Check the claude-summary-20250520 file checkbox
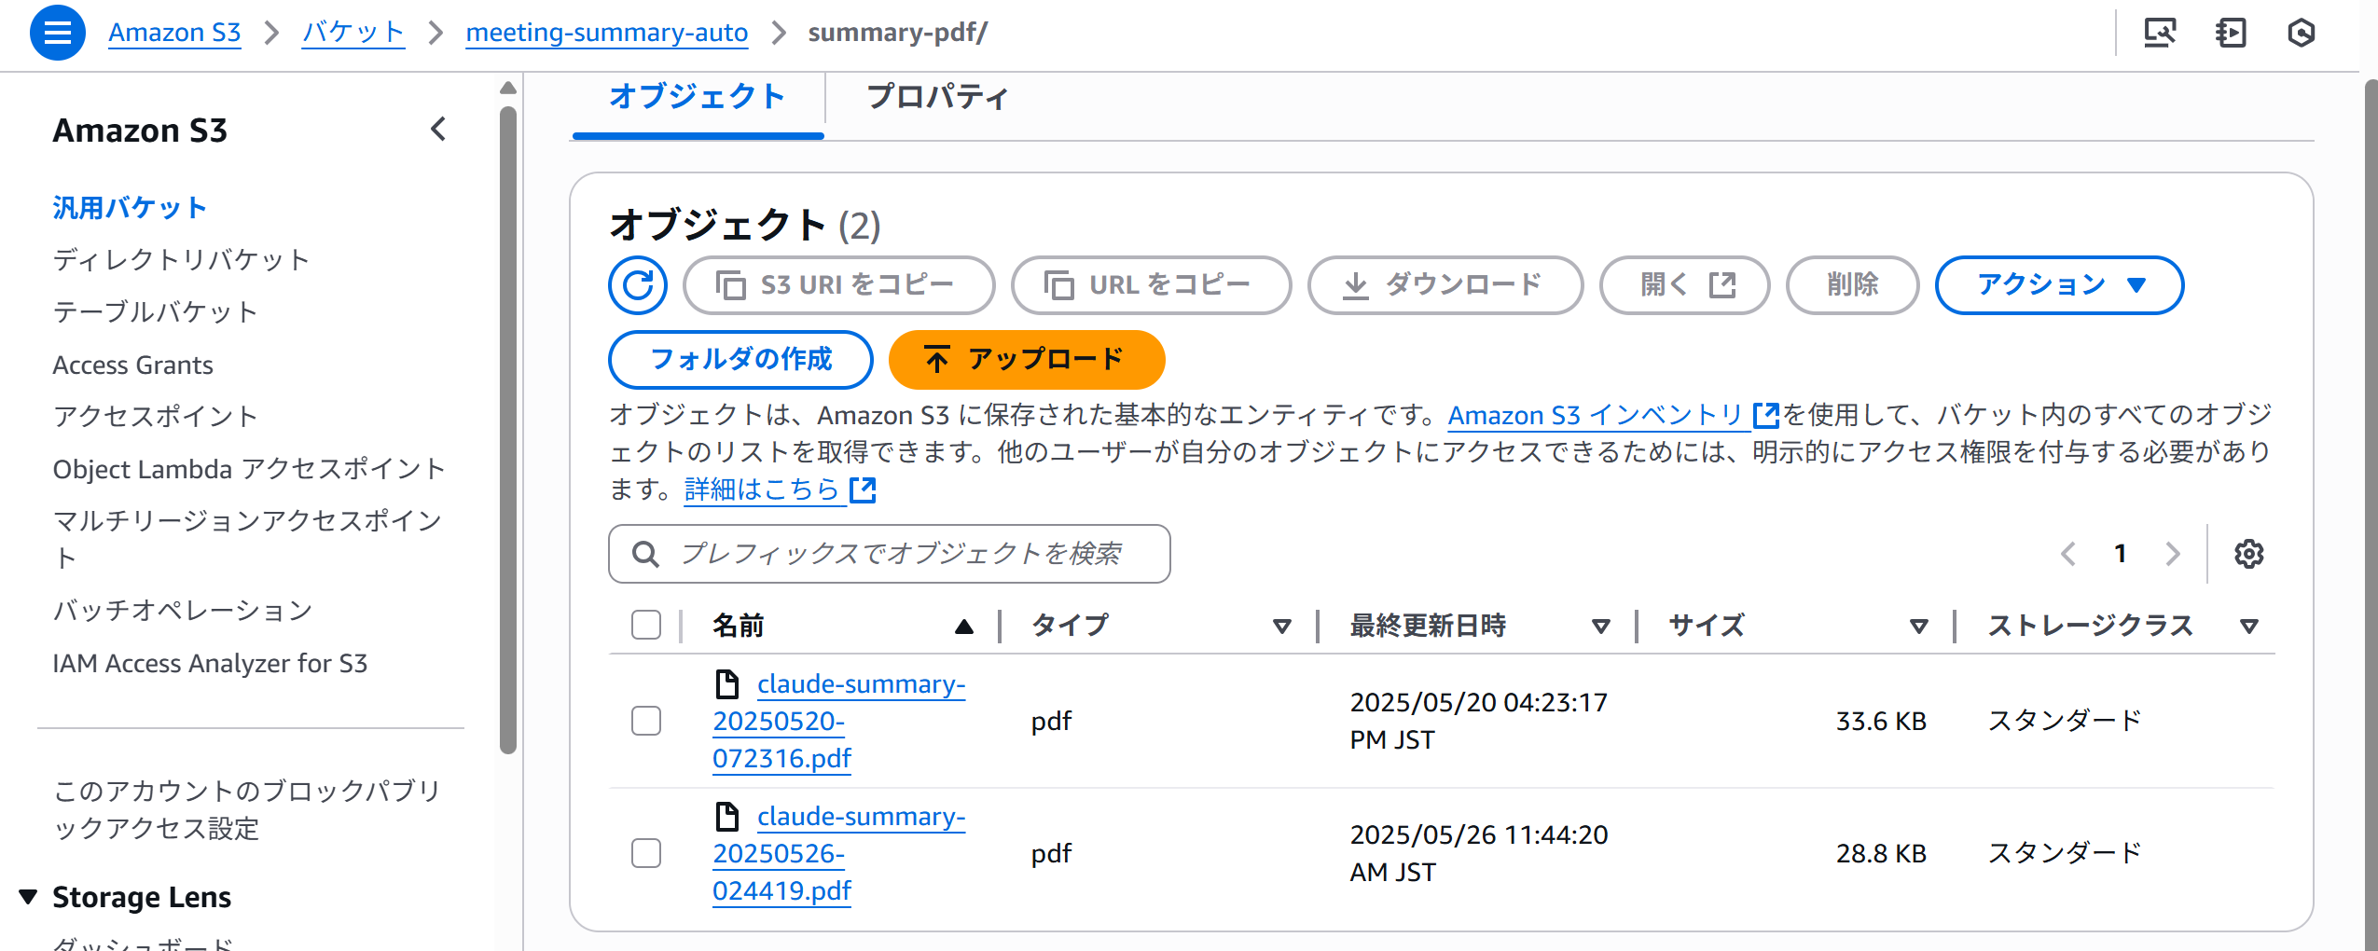This screenshot has width=2378, height=951. pos(646,721)
